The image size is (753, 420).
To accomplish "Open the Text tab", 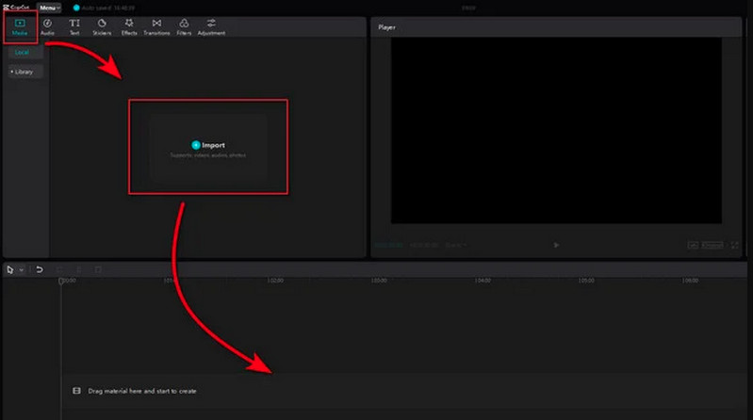I will [74, 27].
